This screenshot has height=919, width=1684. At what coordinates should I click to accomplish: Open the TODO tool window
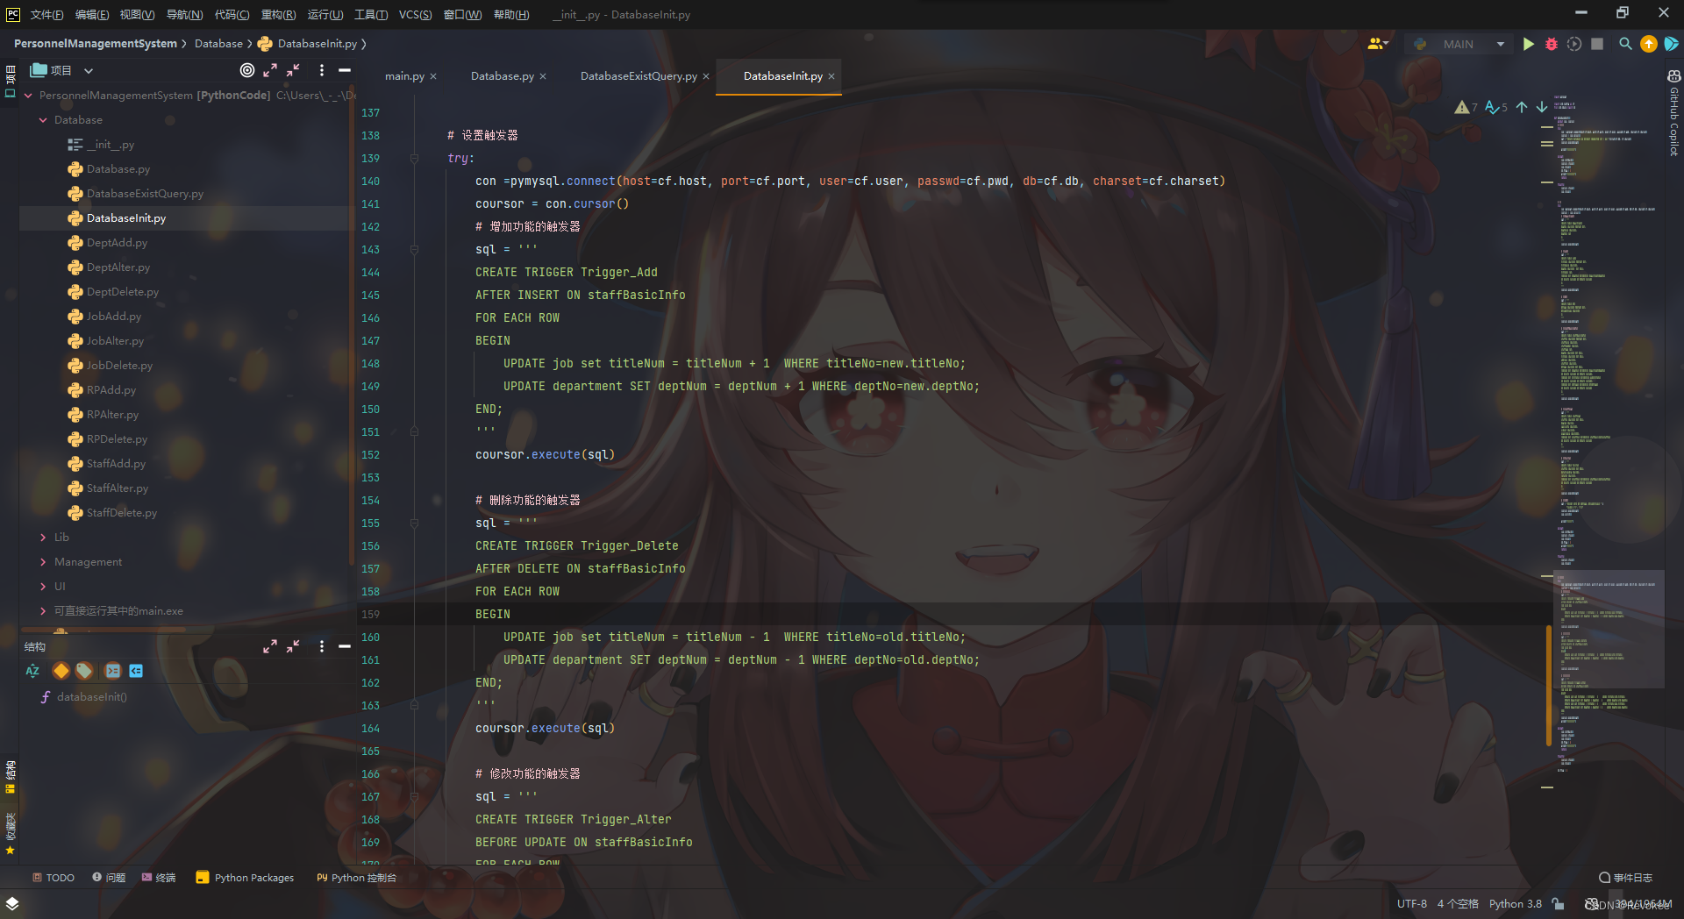[x=54, y=878]
